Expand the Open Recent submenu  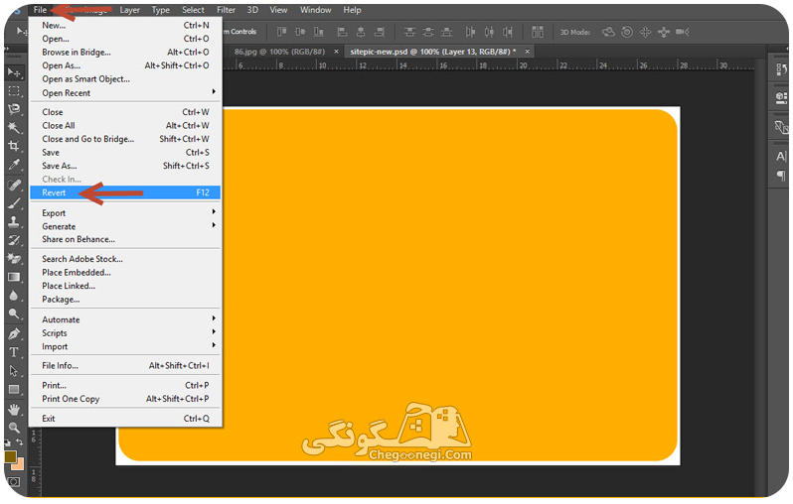click(125, 93)
